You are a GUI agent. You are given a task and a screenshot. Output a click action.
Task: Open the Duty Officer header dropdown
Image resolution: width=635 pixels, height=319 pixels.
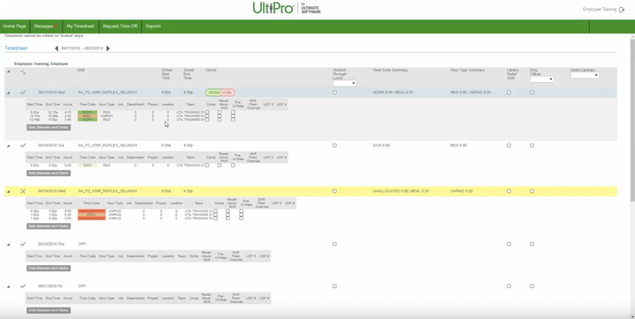542,79
